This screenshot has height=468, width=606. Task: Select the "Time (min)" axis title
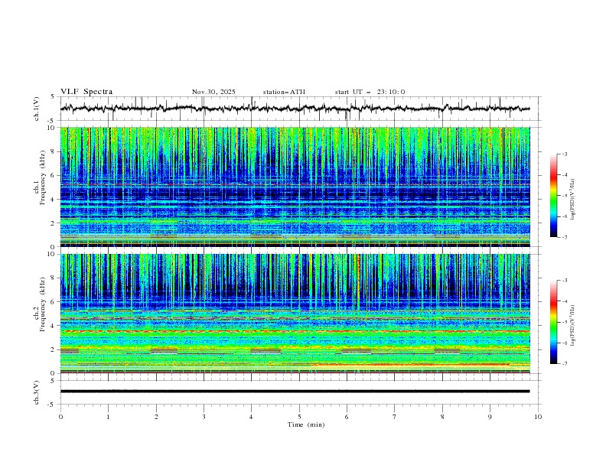(306, 424)
